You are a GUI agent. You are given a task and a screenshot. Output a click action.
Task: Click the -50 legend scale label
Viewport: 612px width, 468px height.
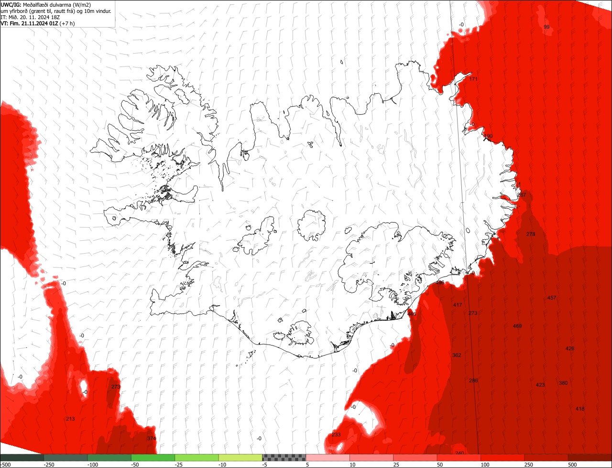[136, 465]
